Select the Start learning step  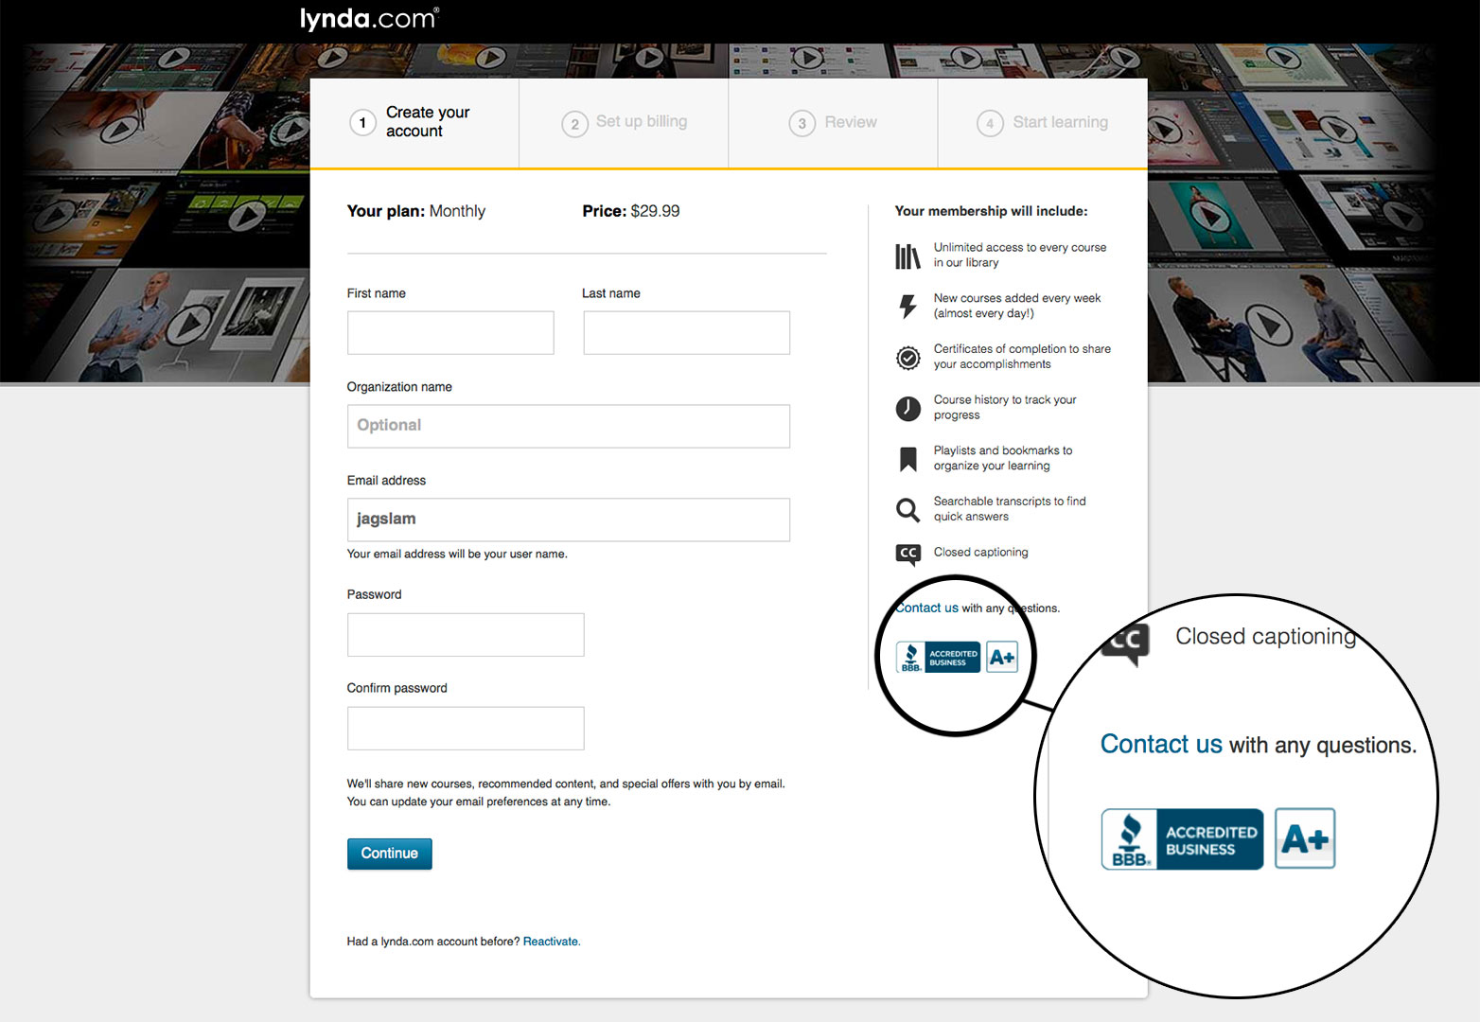(1042, 122)
